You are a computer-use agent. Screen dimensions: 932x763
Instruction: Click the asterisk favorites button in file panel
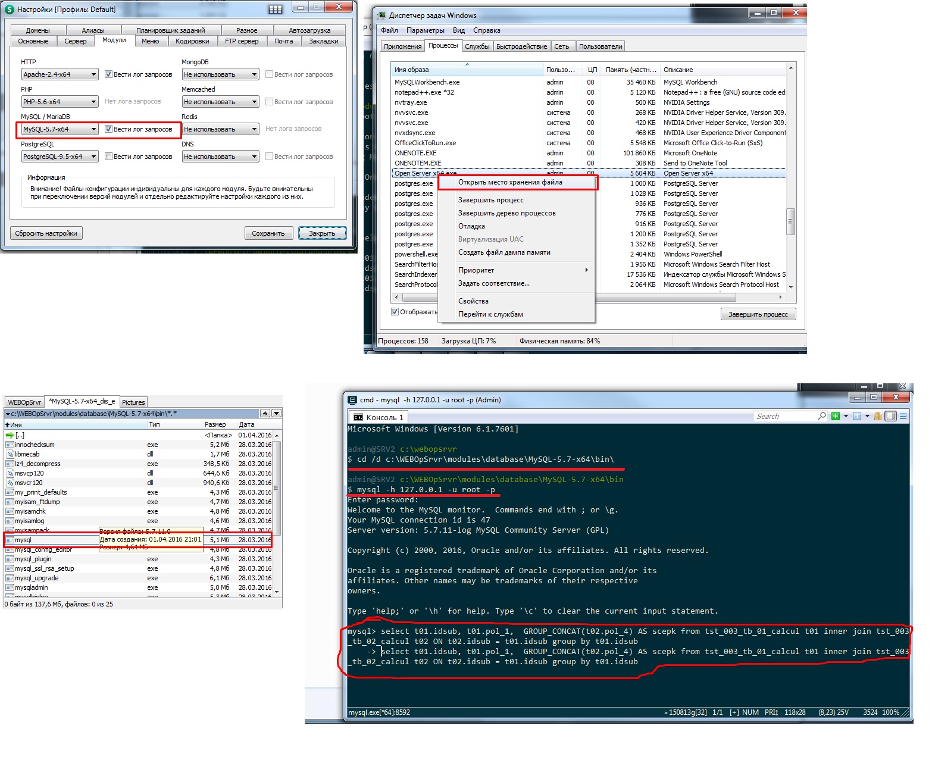point(265,413)
